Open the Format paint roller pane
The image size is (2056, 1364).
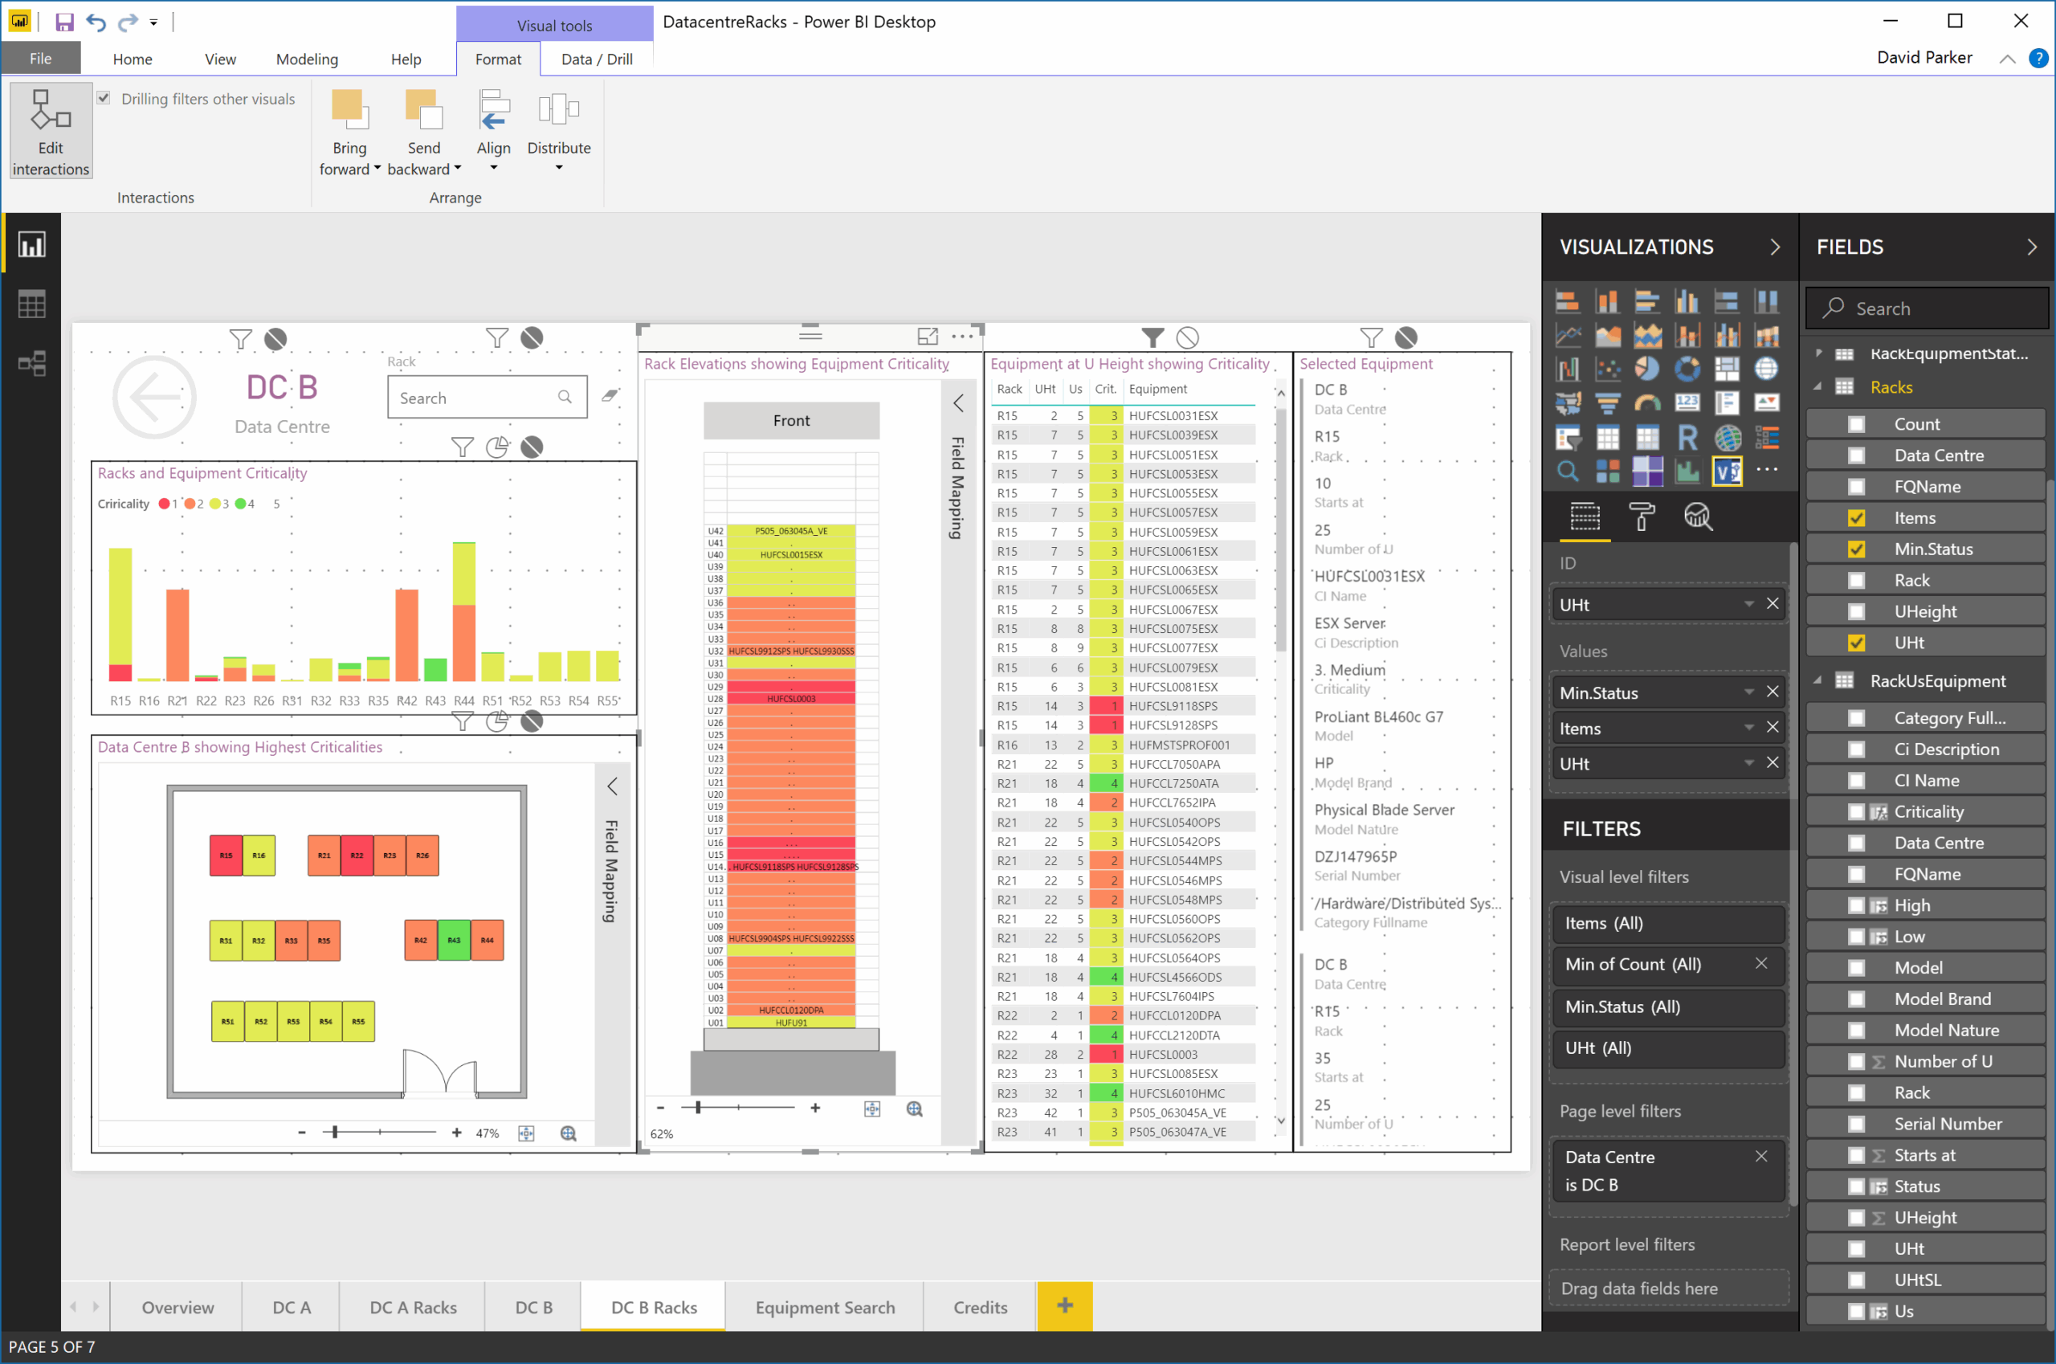pos(1641,517)
